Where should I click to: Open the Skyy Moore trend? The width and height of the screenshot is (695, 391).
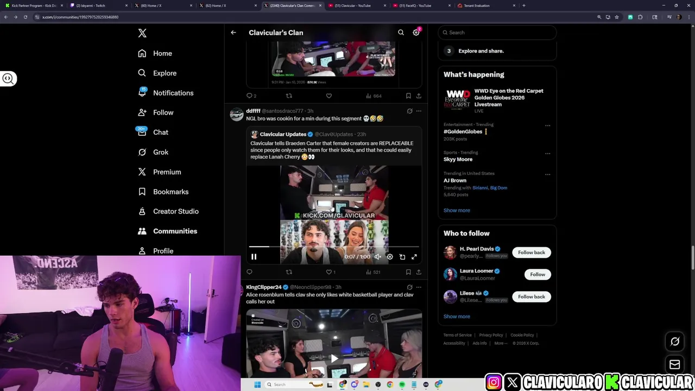[458, 159]
